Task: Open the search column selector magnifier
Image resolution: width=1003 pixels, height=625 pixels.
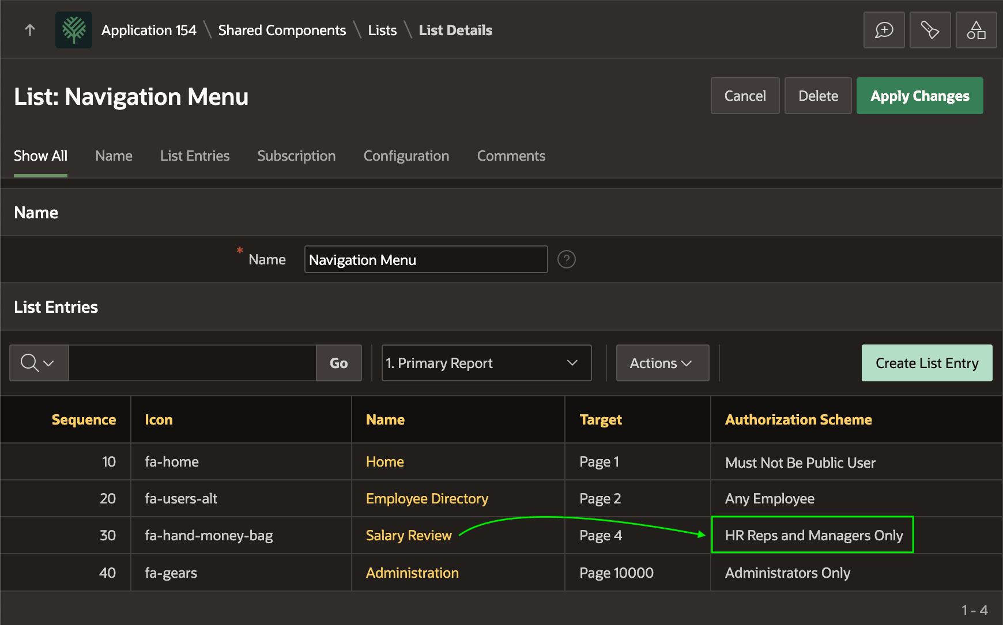Action: [39, 363]
